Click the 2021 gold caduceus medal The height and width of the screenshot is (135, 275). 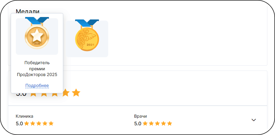[x=87, y=39]
